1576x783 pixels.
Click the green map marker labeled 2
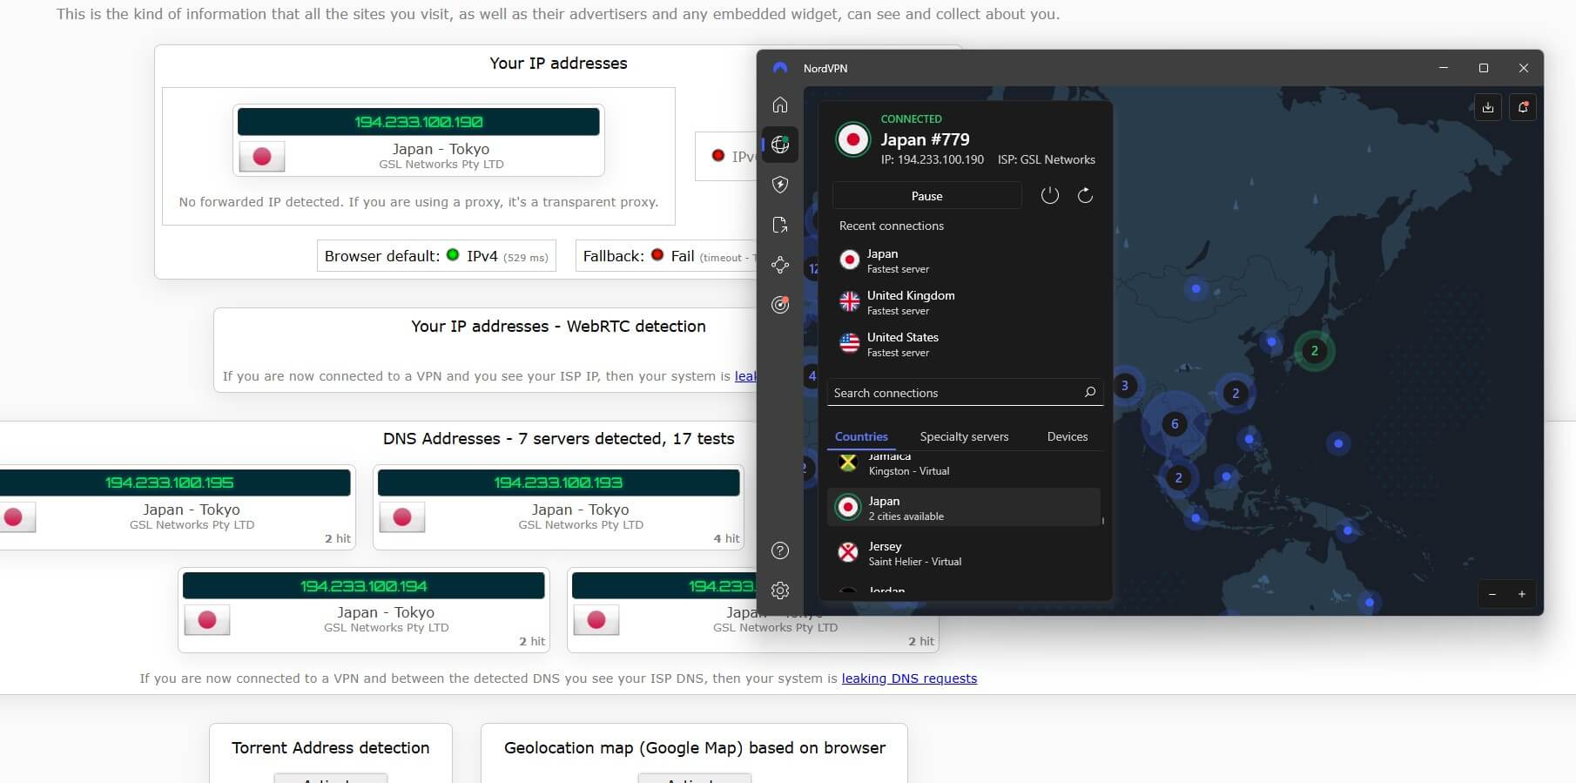click(1315, 351)
